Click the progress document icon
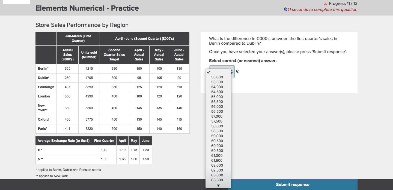The image size is (393, 190). [x=325, y=3]
